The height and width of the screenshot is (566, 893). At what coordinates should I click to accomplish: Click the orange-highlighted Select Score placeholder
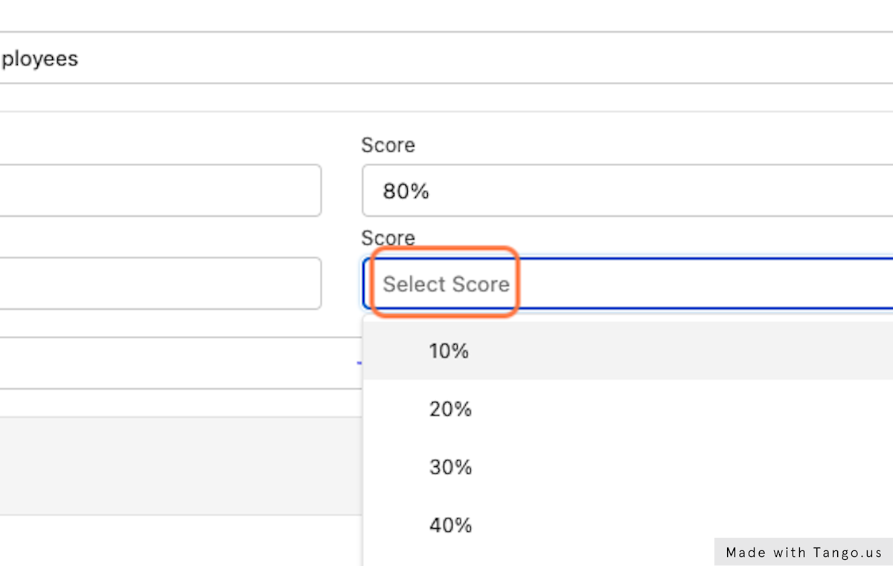click(x=445, y=284)
